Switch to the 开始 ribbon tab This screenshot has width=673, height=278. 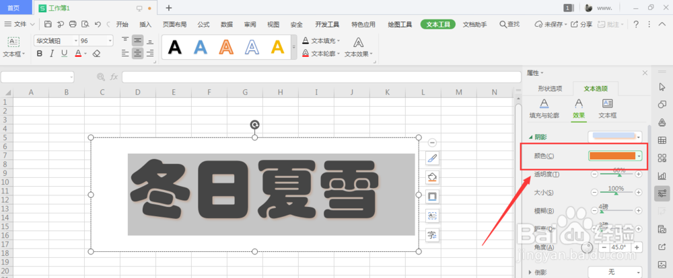point(122,24)
